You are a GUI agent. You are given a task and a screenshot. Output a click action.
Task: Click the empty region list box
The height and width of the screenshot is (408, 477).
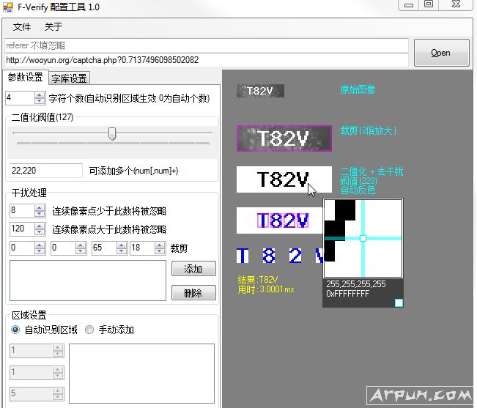pos(141,374)
